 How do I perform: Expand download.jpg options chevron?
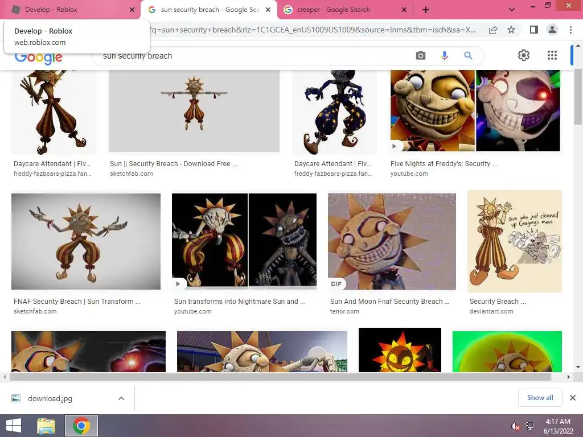[121, 398]
